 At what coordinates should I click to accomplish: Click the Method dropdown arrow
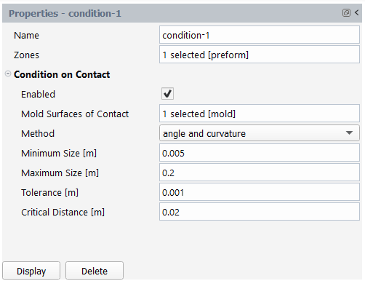[x=349, y=133]
